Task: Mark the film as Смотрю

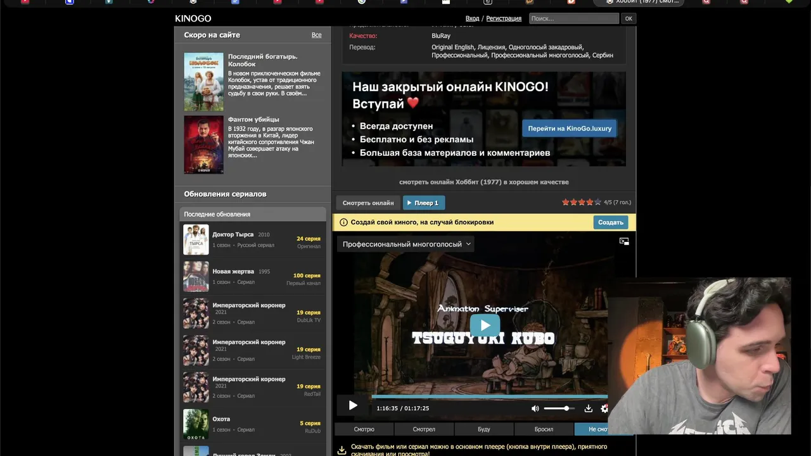Action: point(364,429)
